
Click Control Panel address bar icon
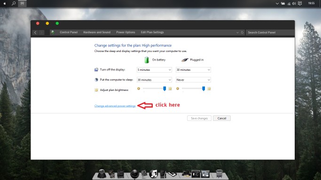pos(53,32)
